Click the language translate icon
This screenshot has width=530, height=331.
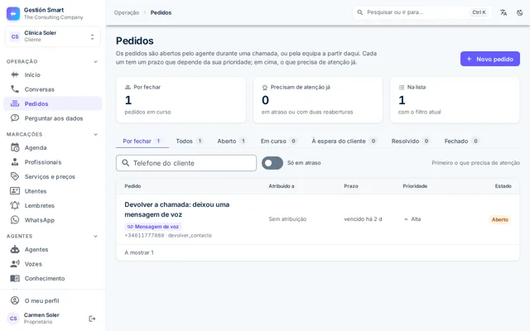click(503, 12)
